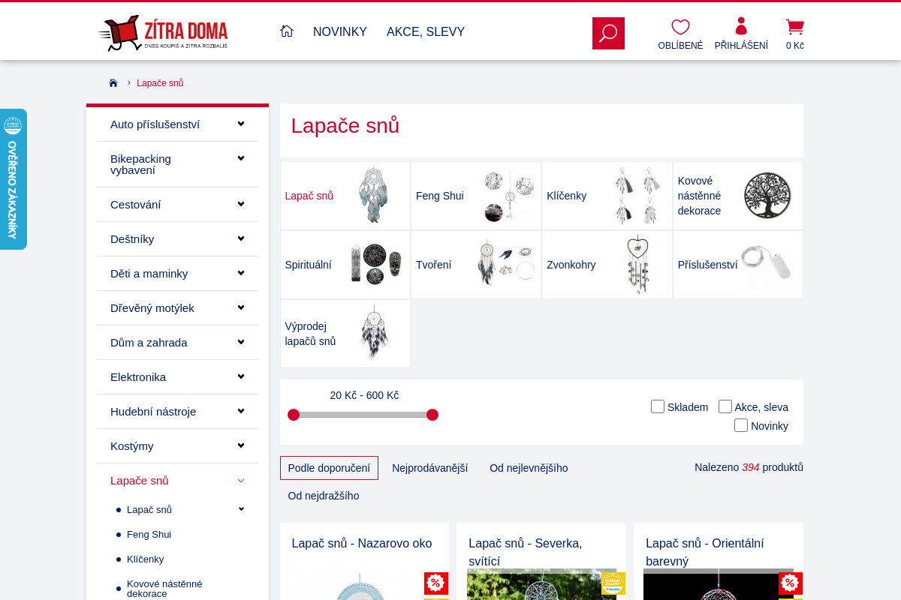Open Spirituální category tile

click(x=345, y=265)
